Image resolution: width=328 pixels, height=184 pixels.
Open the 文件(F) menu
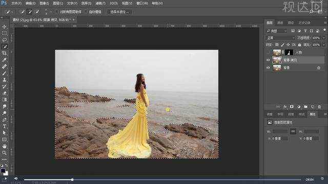tap(16, 4)
